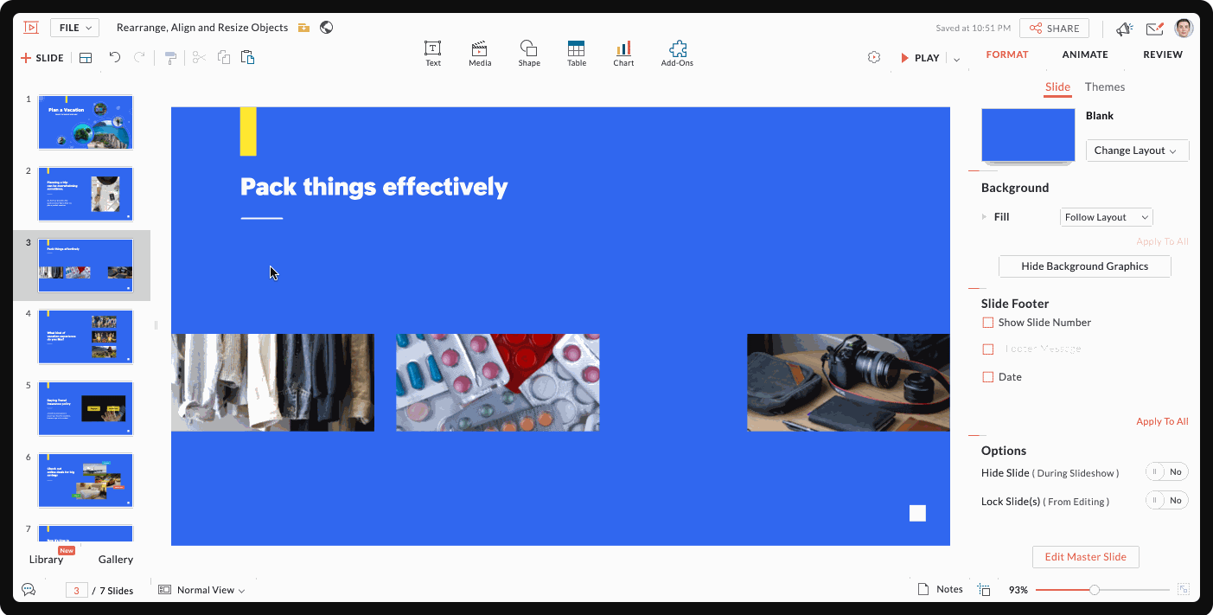Enable the Date checkbox
The width and height of the screenshot is (1213, 615).
(988, 377)
